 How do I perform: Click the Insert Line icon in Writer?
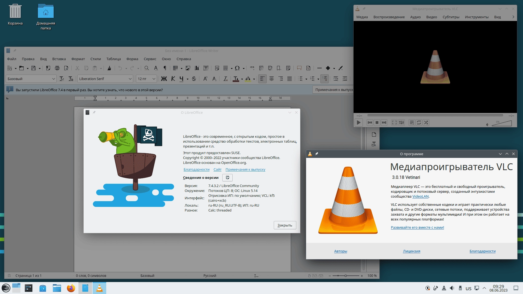coord(320,68)
